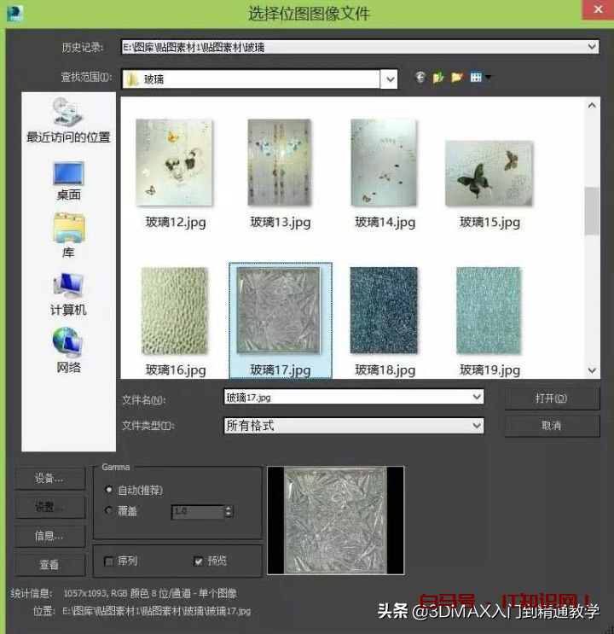Expand the 文件名 dropdown arrow

[x=477, y=397]
